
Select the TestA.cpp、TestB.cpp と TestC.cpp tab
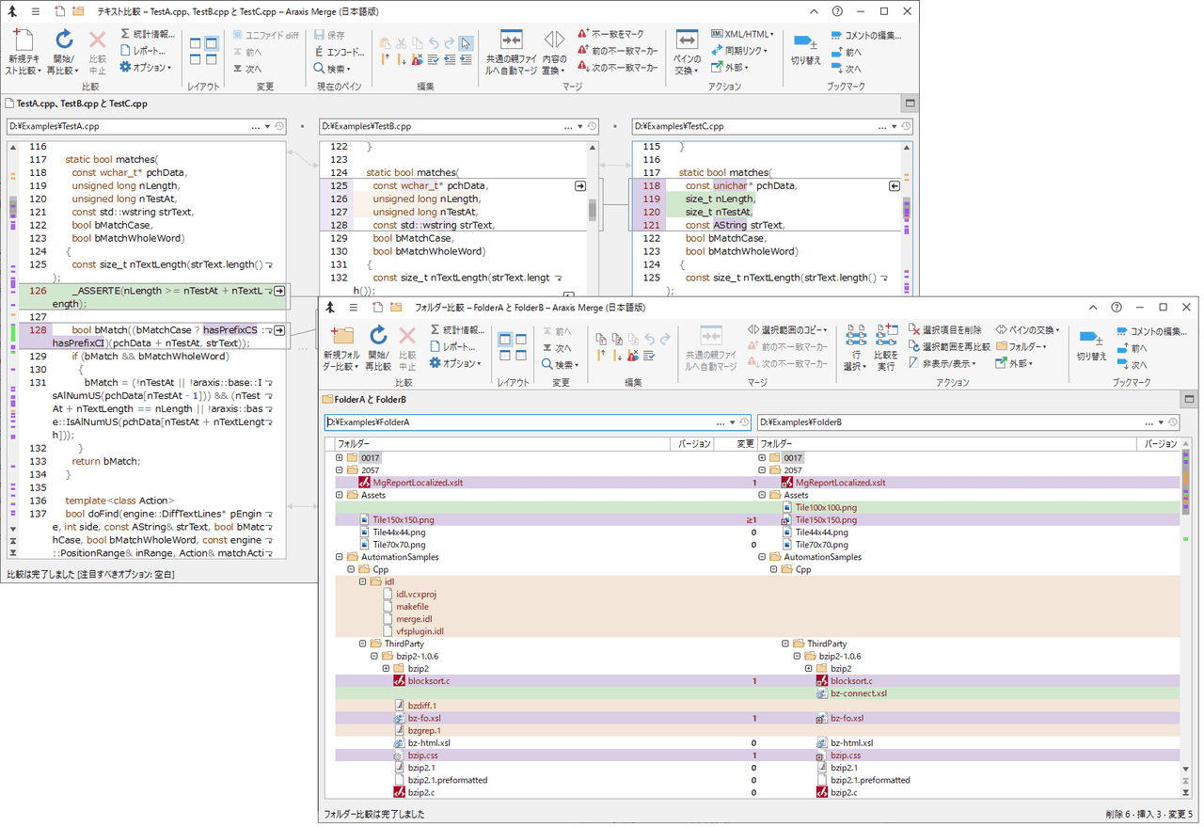point(75,103)
